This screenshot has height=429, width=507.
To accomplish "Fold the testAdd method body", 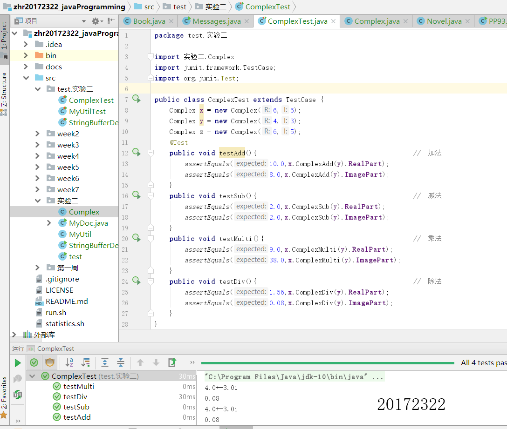I will pyautogui.click(x=151, y=153).
